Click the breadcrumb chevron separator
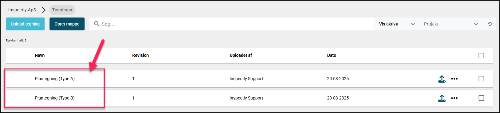 pyautogui.click(x=44, y=10)
